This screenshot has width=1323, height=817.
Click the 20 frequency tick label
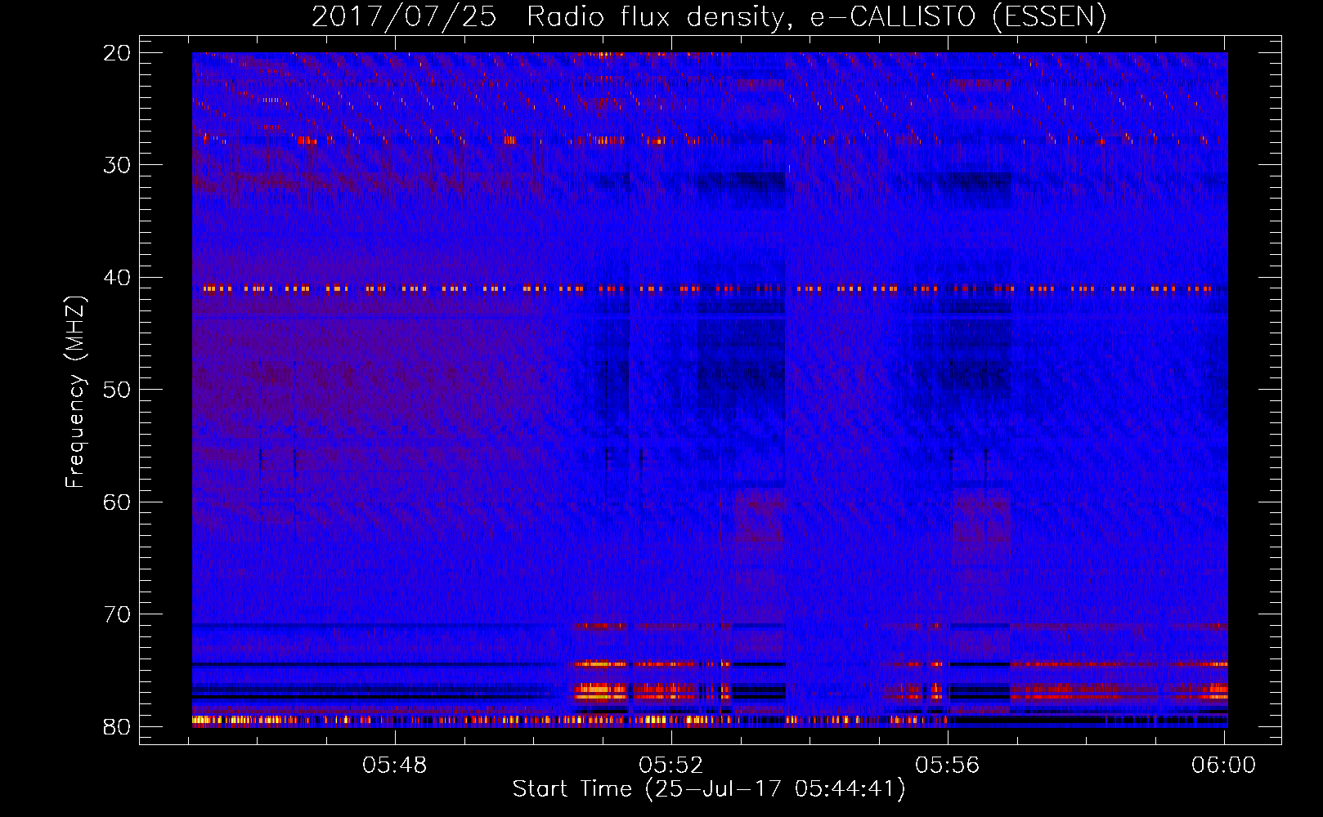pos(117,53)
